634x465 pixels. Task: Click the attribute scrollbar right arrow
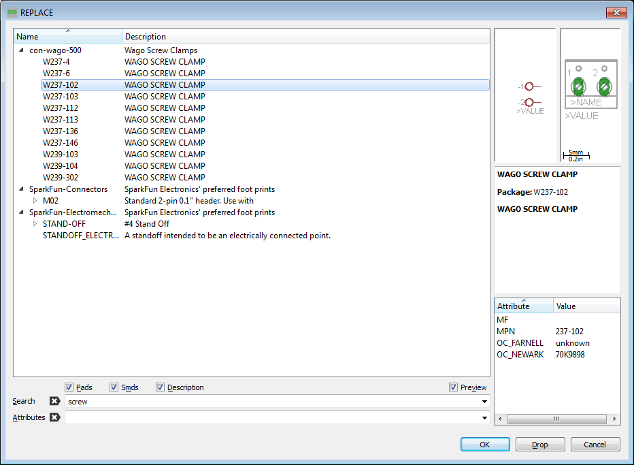pyautogui.click(x=614, y=419)
